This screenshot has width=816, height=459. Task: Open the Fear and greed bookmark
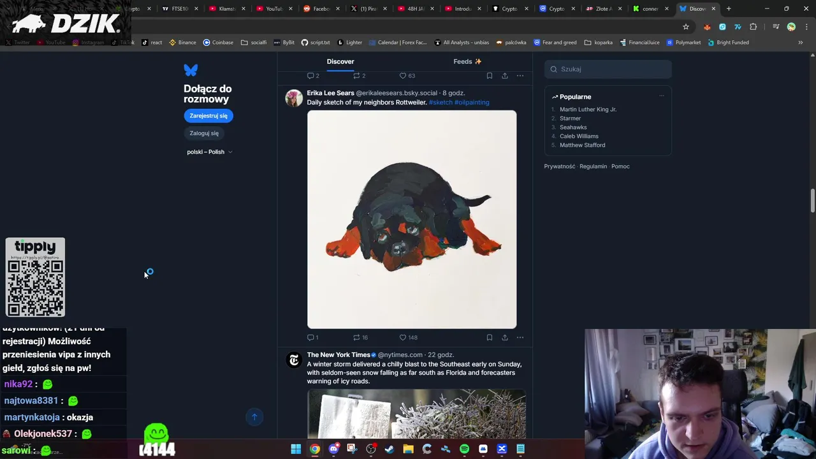coord(555,42)
